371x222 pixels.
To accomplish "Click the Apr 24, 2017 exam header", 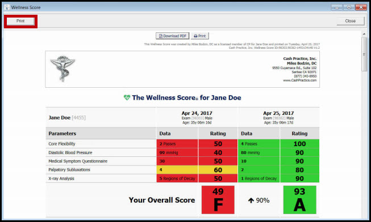I will click(x=197, y=117).
